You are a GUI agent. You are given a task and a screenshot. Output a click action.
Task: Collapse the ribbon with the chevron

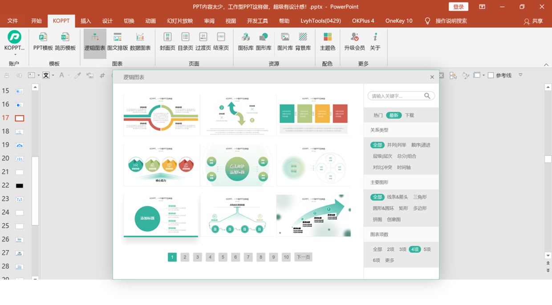(546, 65)
